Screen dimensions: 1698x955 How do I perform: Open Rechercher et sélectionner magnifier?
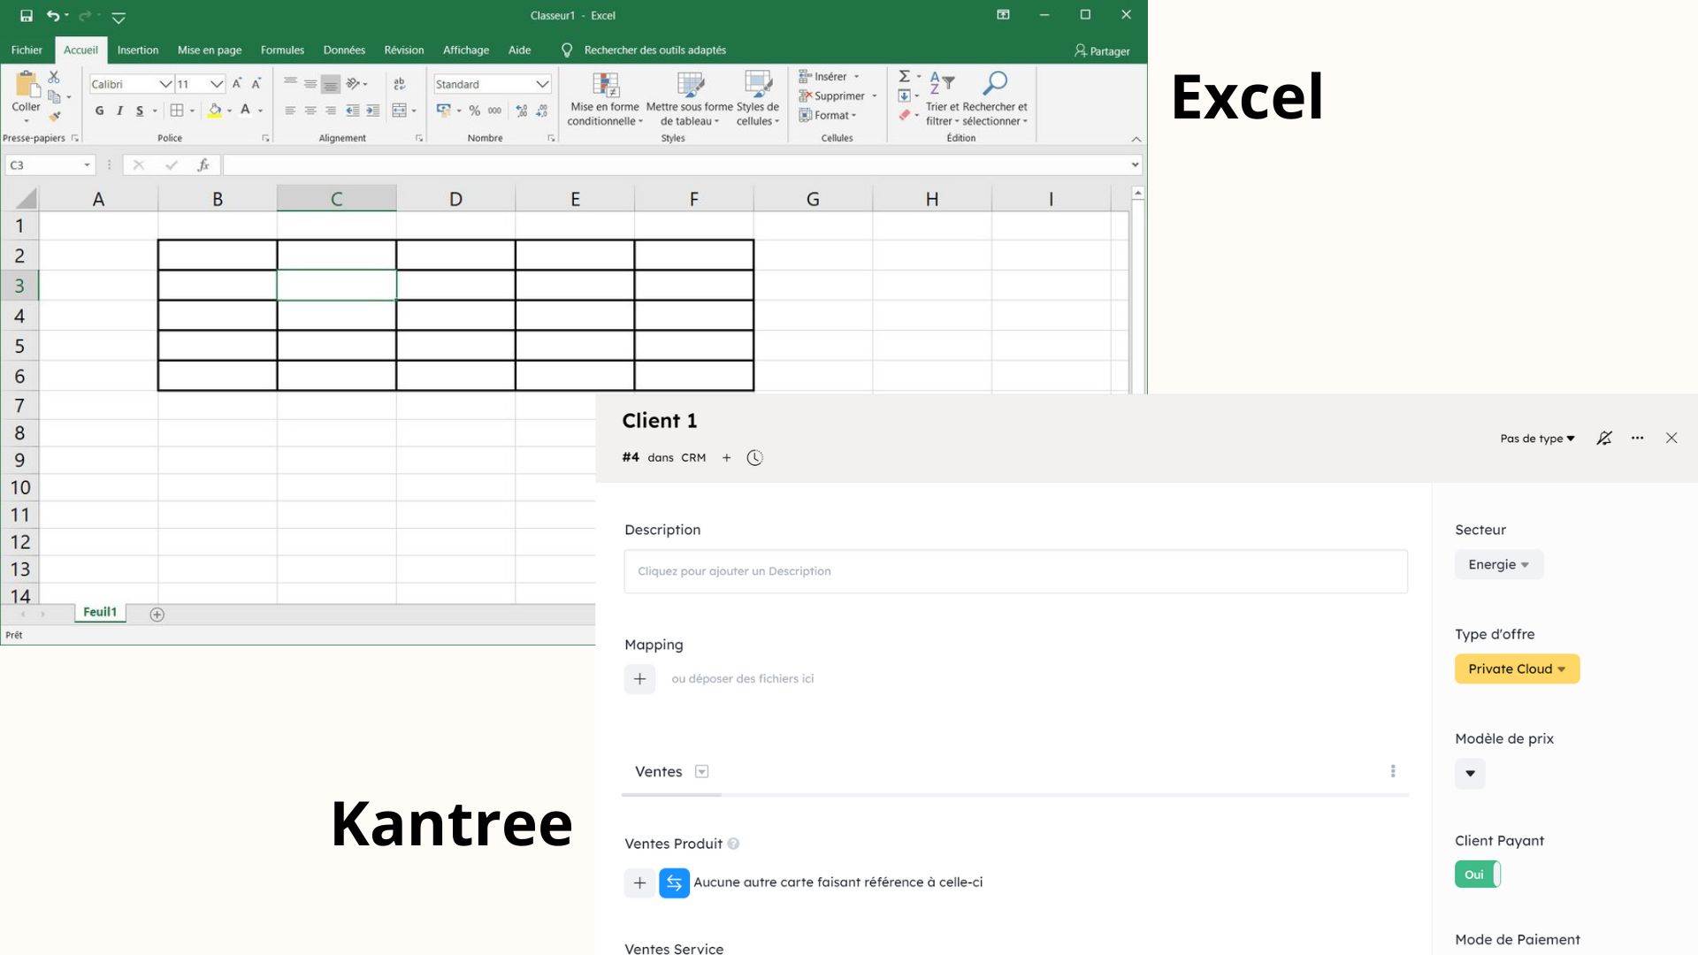point(995,99)
